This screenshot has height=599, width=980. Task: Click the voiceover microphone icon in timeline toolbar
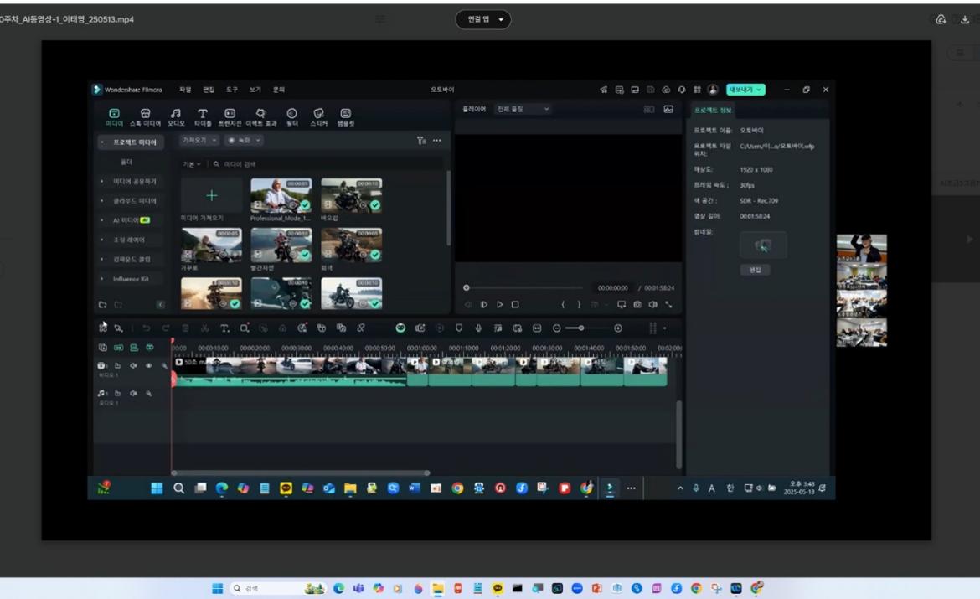(x=478, y=328)
